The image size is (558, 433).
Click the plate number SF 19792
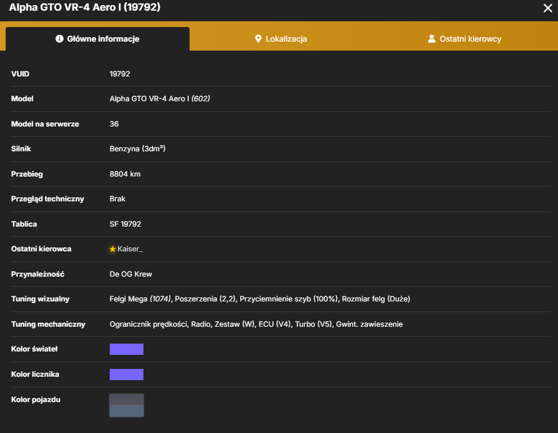pos(125,224)
